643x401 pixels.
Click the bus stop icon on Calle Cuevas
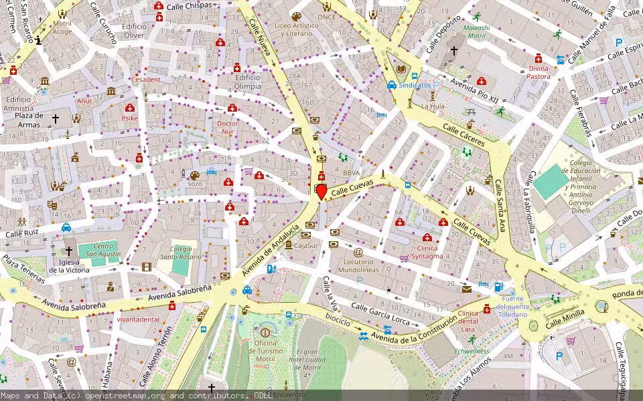pos(408,185)
